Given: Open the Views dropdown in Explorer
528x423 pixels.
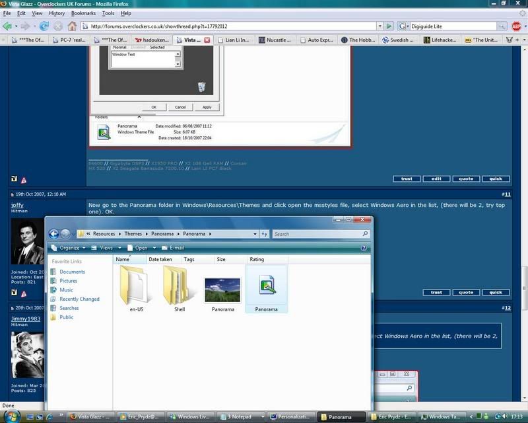Looking at the screenshot, I should pos(106,248).
